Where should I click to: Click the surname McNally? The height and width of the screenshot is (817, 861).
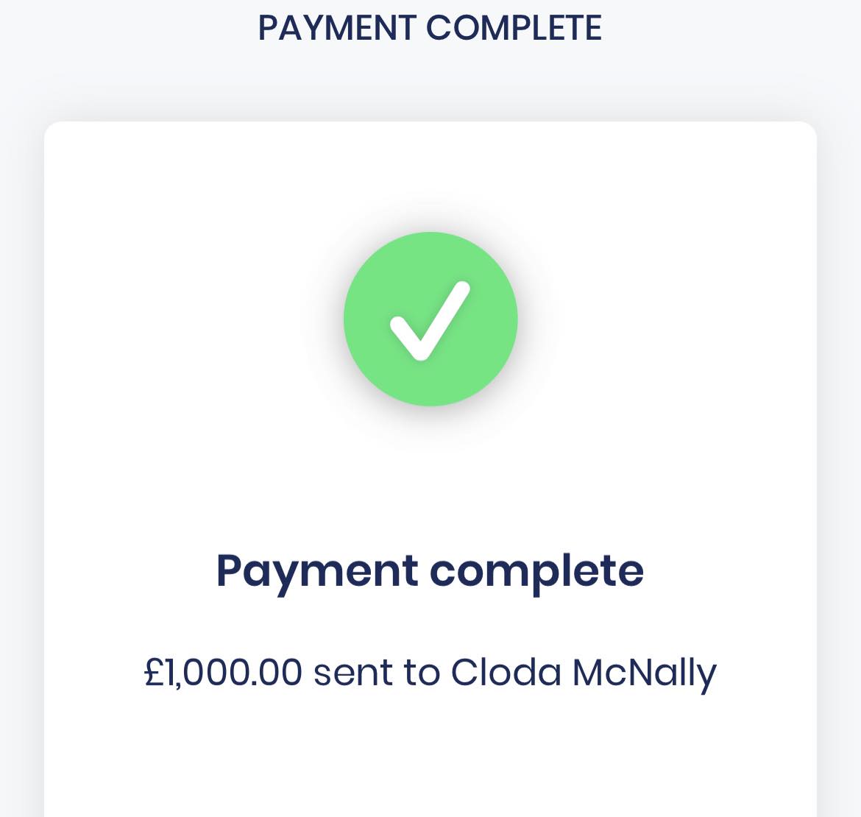pyautogui.click(x=644, y=673)
